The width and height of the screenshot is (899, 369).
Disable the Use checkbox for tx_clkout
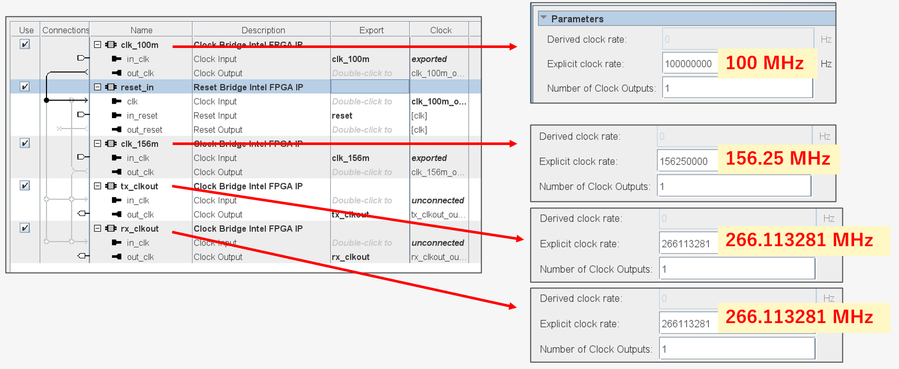25,186
